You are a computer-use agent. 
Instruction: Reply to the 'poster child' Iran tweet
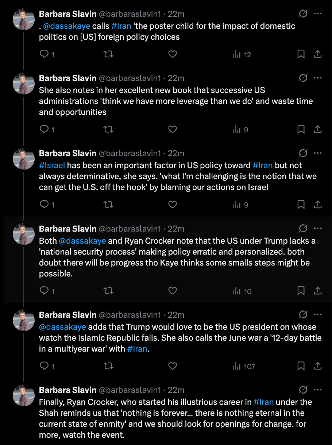(44, 54)
